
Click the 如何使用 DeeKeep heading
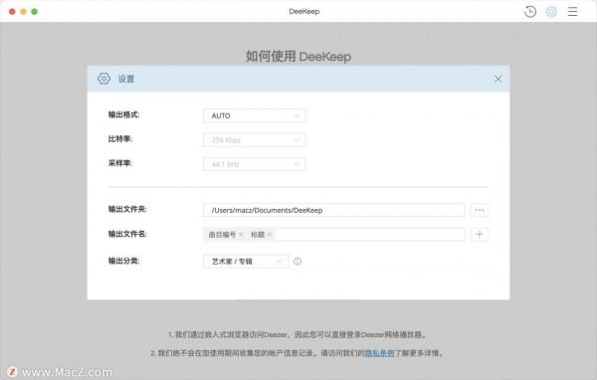[x=298, y=57]
